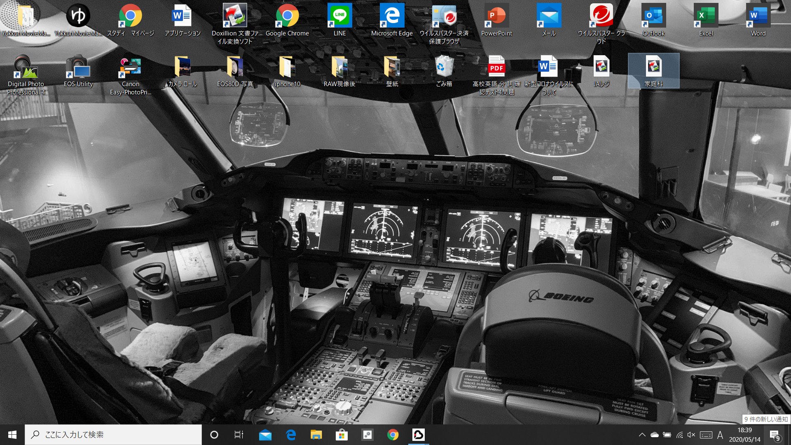The width and height of the screenshot is (791, 445).
Task: Open the first YukkuriMovieMaker folder icon
Action: [x=26, y=20]
